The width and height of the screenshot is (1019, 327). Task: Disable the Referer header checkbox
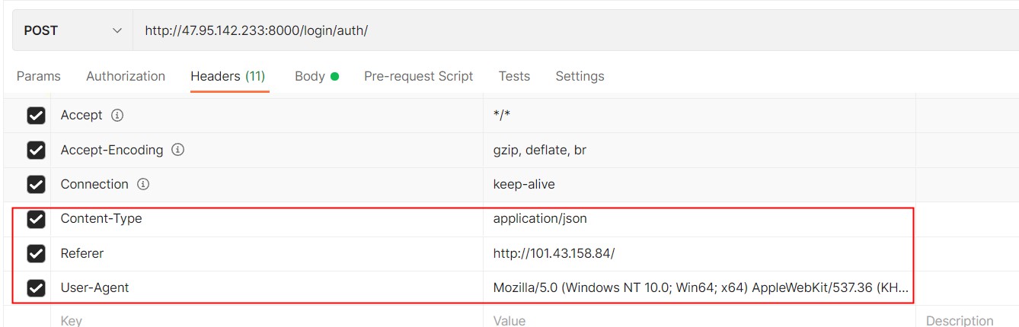tap(36, 253)
